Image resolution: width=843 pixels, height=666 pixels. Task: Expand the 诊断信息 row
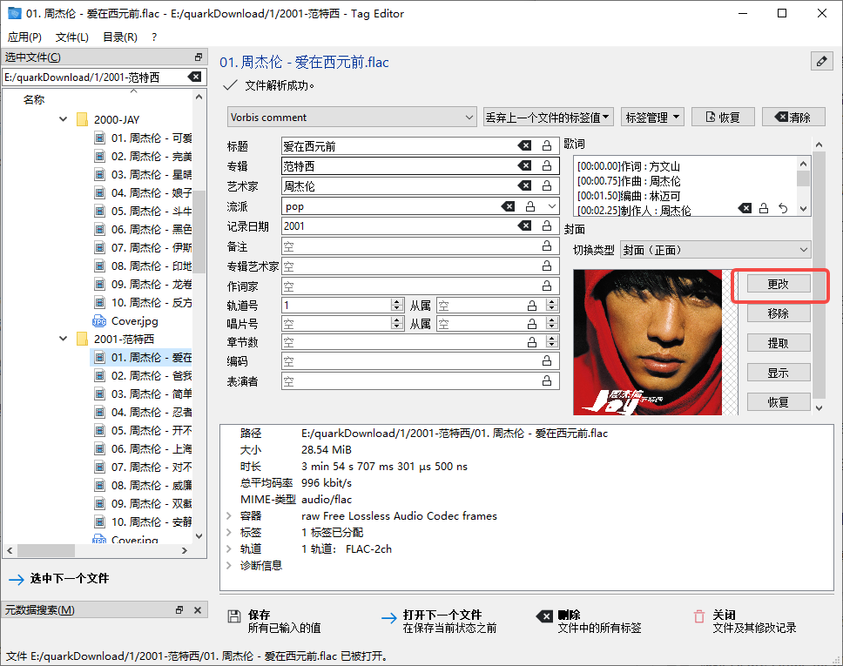230,566
